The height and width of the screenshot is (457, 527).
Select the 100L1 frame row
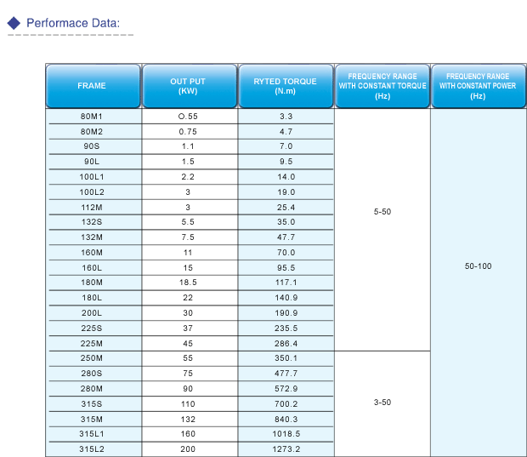pyautogui.click(x=92, y=177)
